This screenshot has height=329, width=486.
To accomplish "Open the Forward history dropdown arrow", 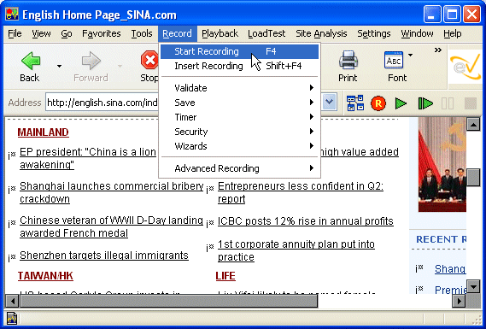I will (x=120, y=66).
